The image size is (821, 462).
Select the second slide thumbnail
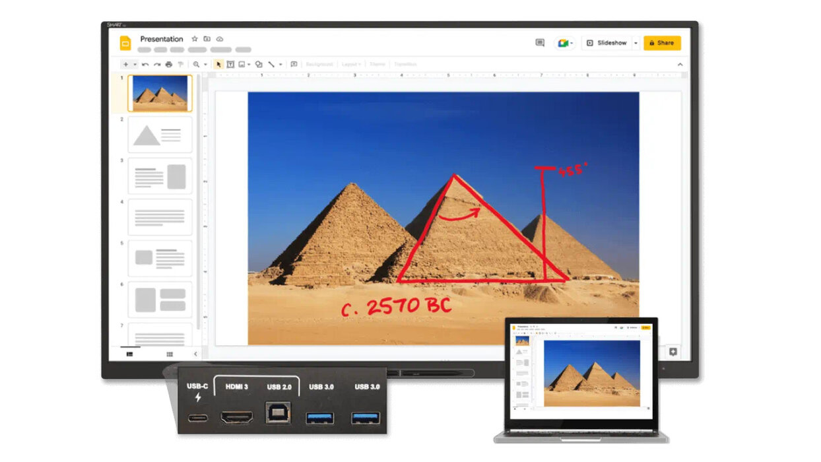(x=160, y=135)
